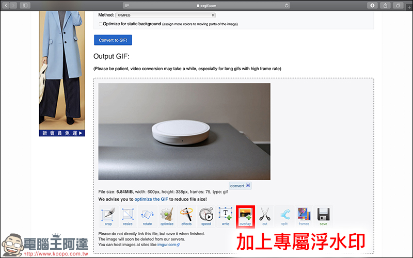Click the ezgif.com address bar

coord(206,5)
